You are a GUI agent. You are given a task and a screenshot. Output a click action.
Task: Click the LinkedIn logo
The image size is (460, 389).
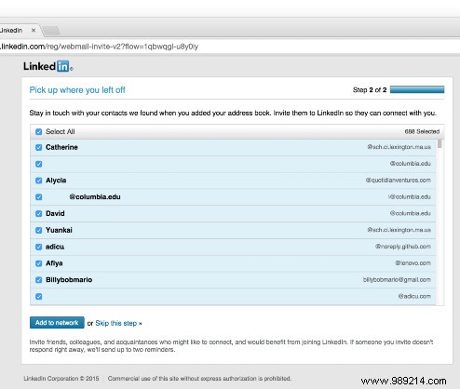(48, 66)
